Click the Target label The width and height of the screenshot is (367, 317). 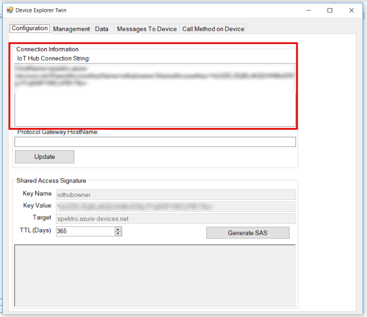coord(42,217)
